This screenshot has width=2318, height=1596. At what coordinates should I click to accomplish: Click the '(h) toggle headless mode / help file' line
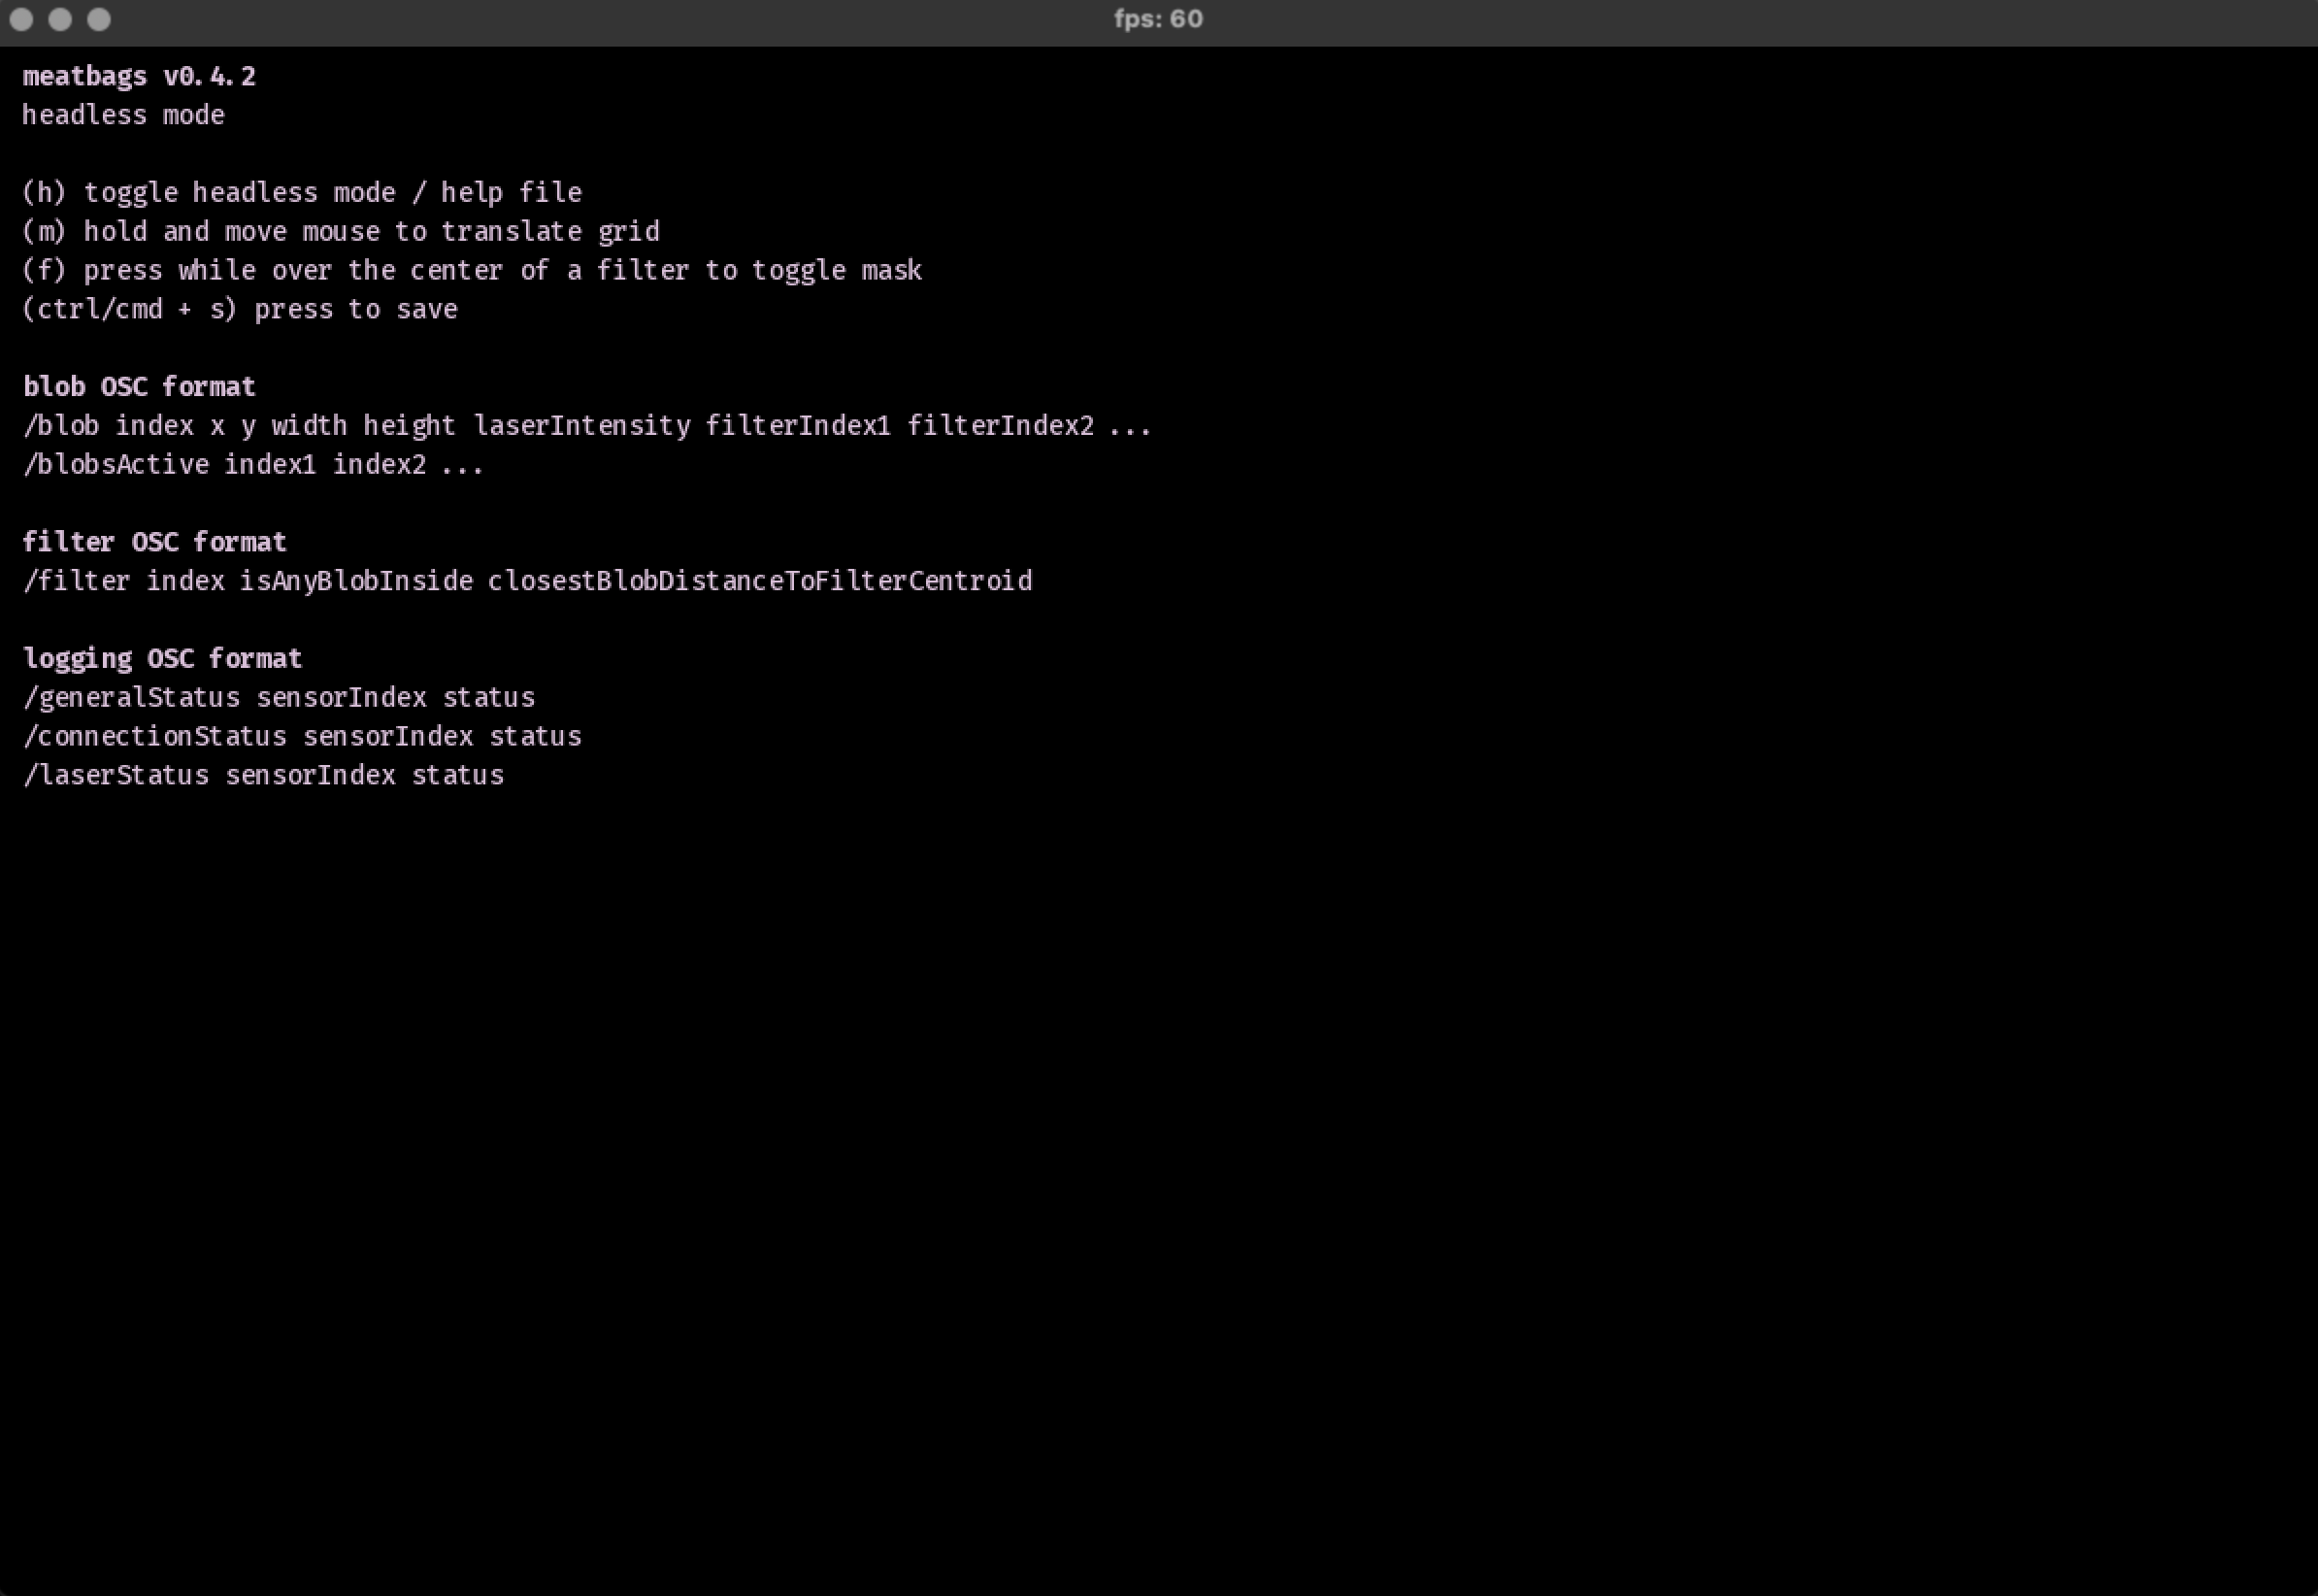pyautogui.click(x=302, y=193)
